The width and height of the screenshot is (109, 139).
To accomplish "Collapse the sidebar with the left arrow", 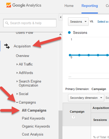I will point(61,17).
